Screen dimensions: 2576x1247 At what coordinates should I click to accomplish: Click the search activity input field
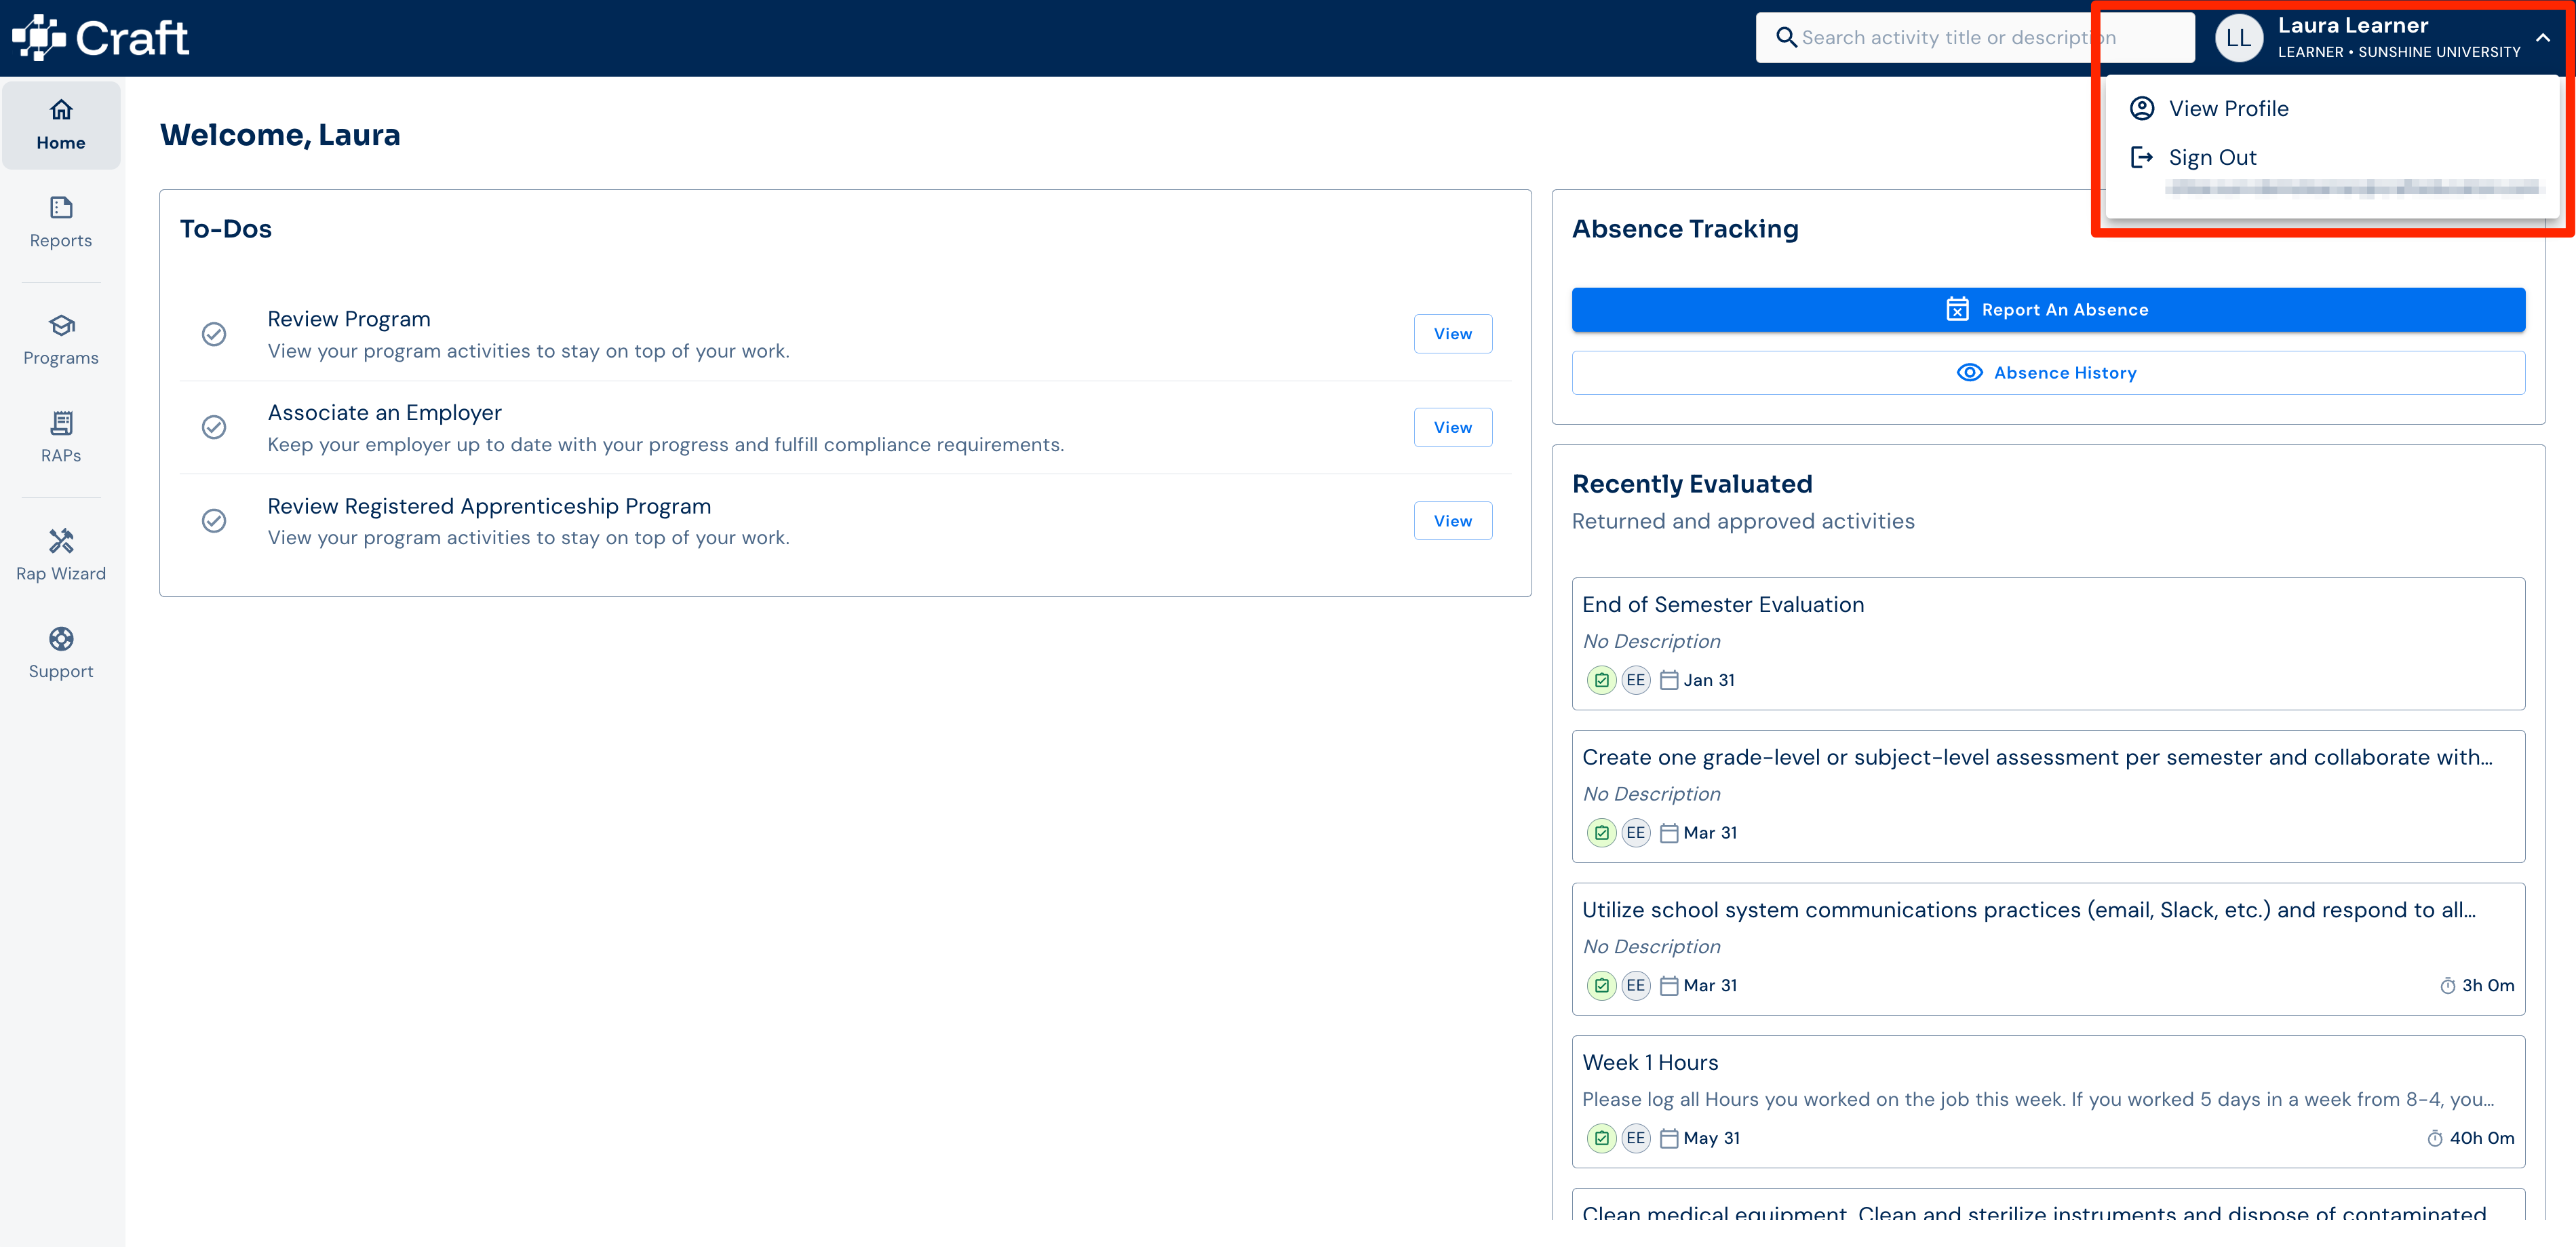[1975, 38]
